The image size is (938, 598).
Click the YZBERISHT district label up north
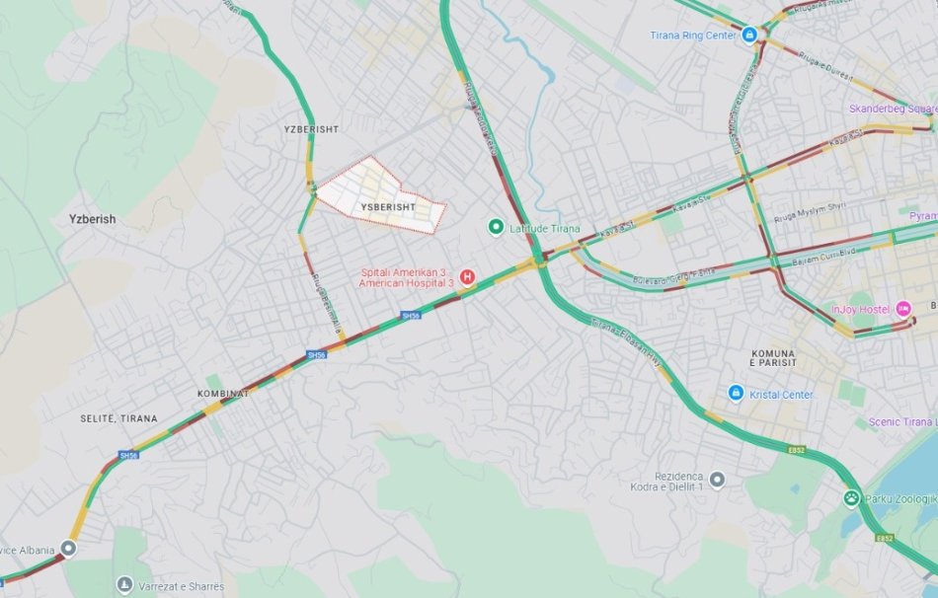311,129
